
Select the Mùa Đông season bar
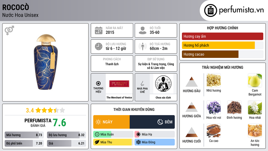tap(155, 142)
